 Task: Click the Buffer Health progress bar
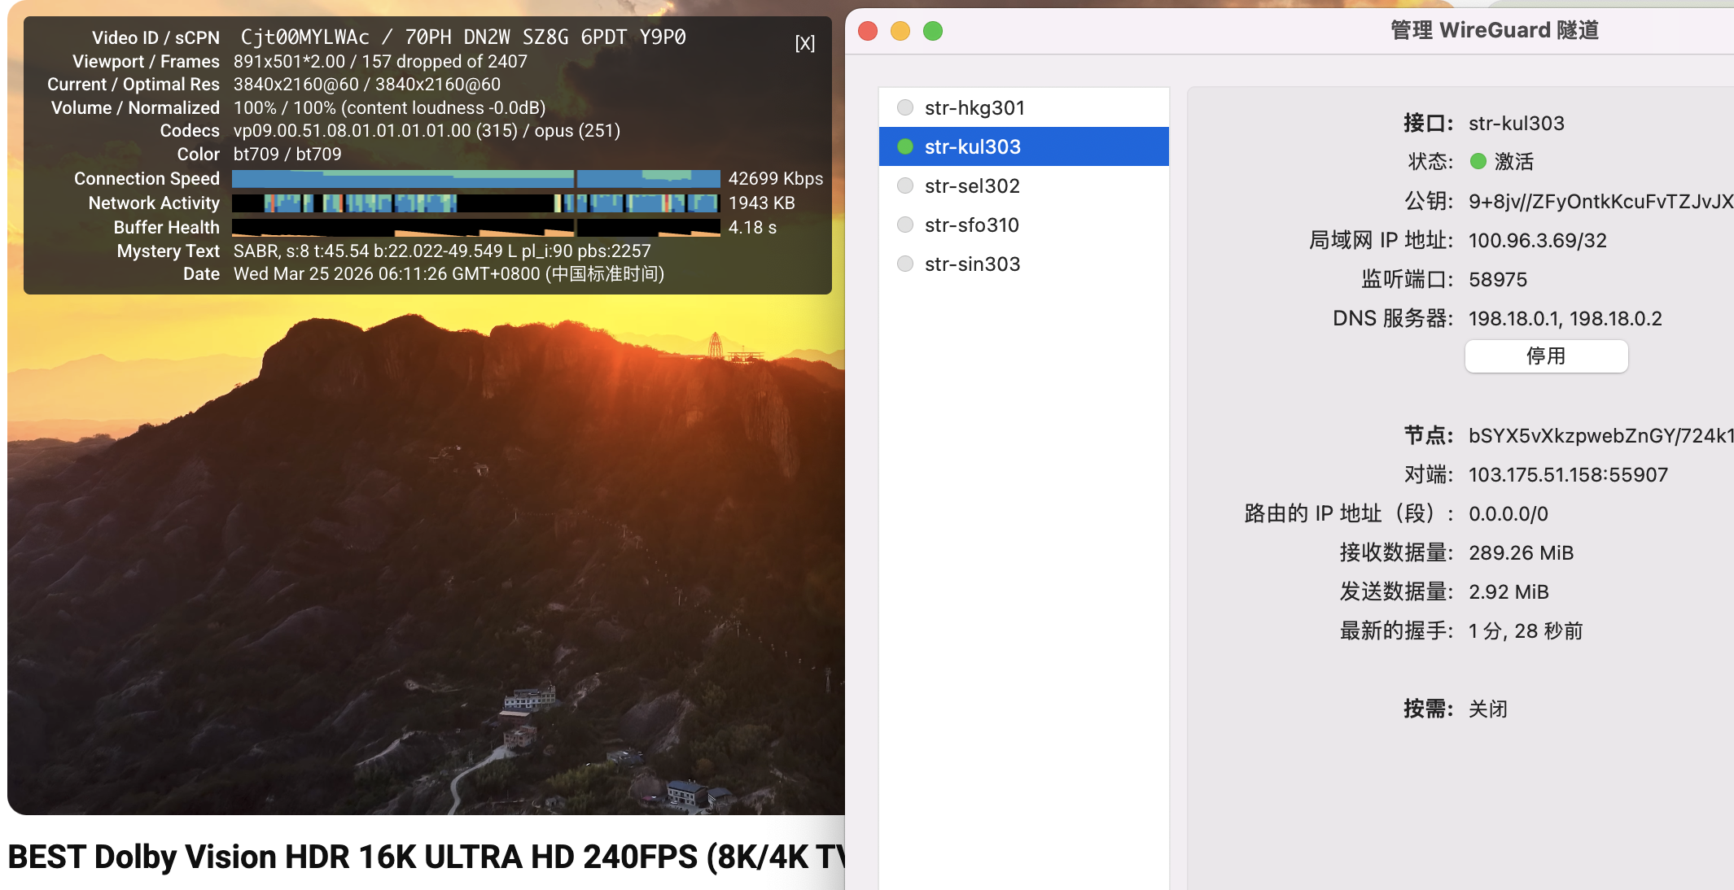point(476,227)
